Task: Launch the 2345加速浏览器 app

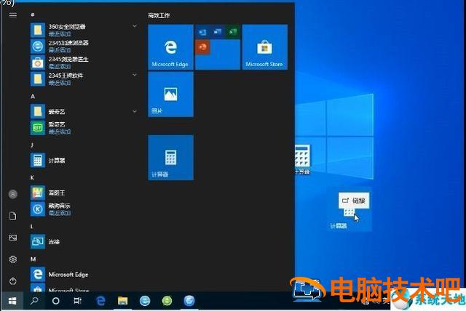Action: 84,47
